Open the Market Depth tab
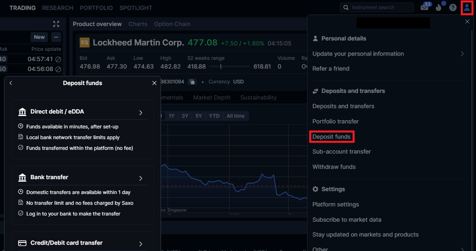The height and width of the screenshot is (251, 476). pos(212,97)
